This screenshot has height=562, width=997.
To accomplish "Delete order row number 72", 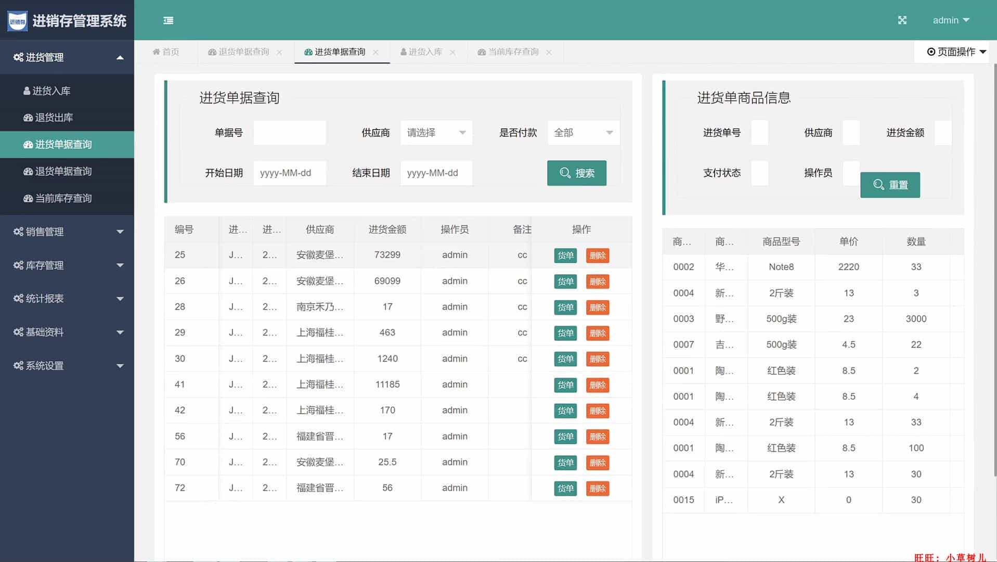I will click(597, 489).
